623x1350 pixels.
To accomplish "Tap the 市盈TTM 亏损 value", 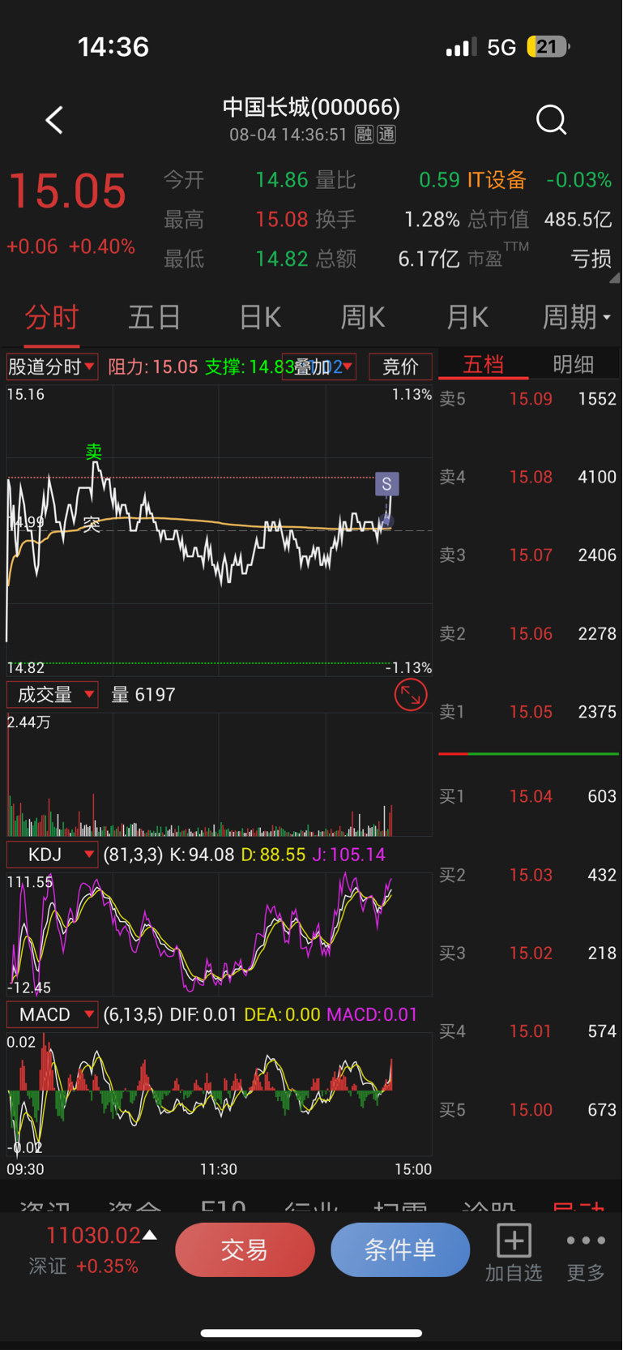I will tap(591, 259).
